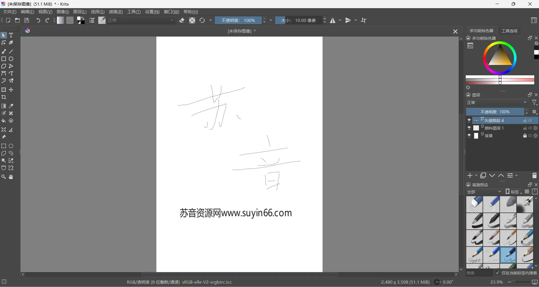Pick the Transform tool
539x287 pixels.
(x=4, y=90)
